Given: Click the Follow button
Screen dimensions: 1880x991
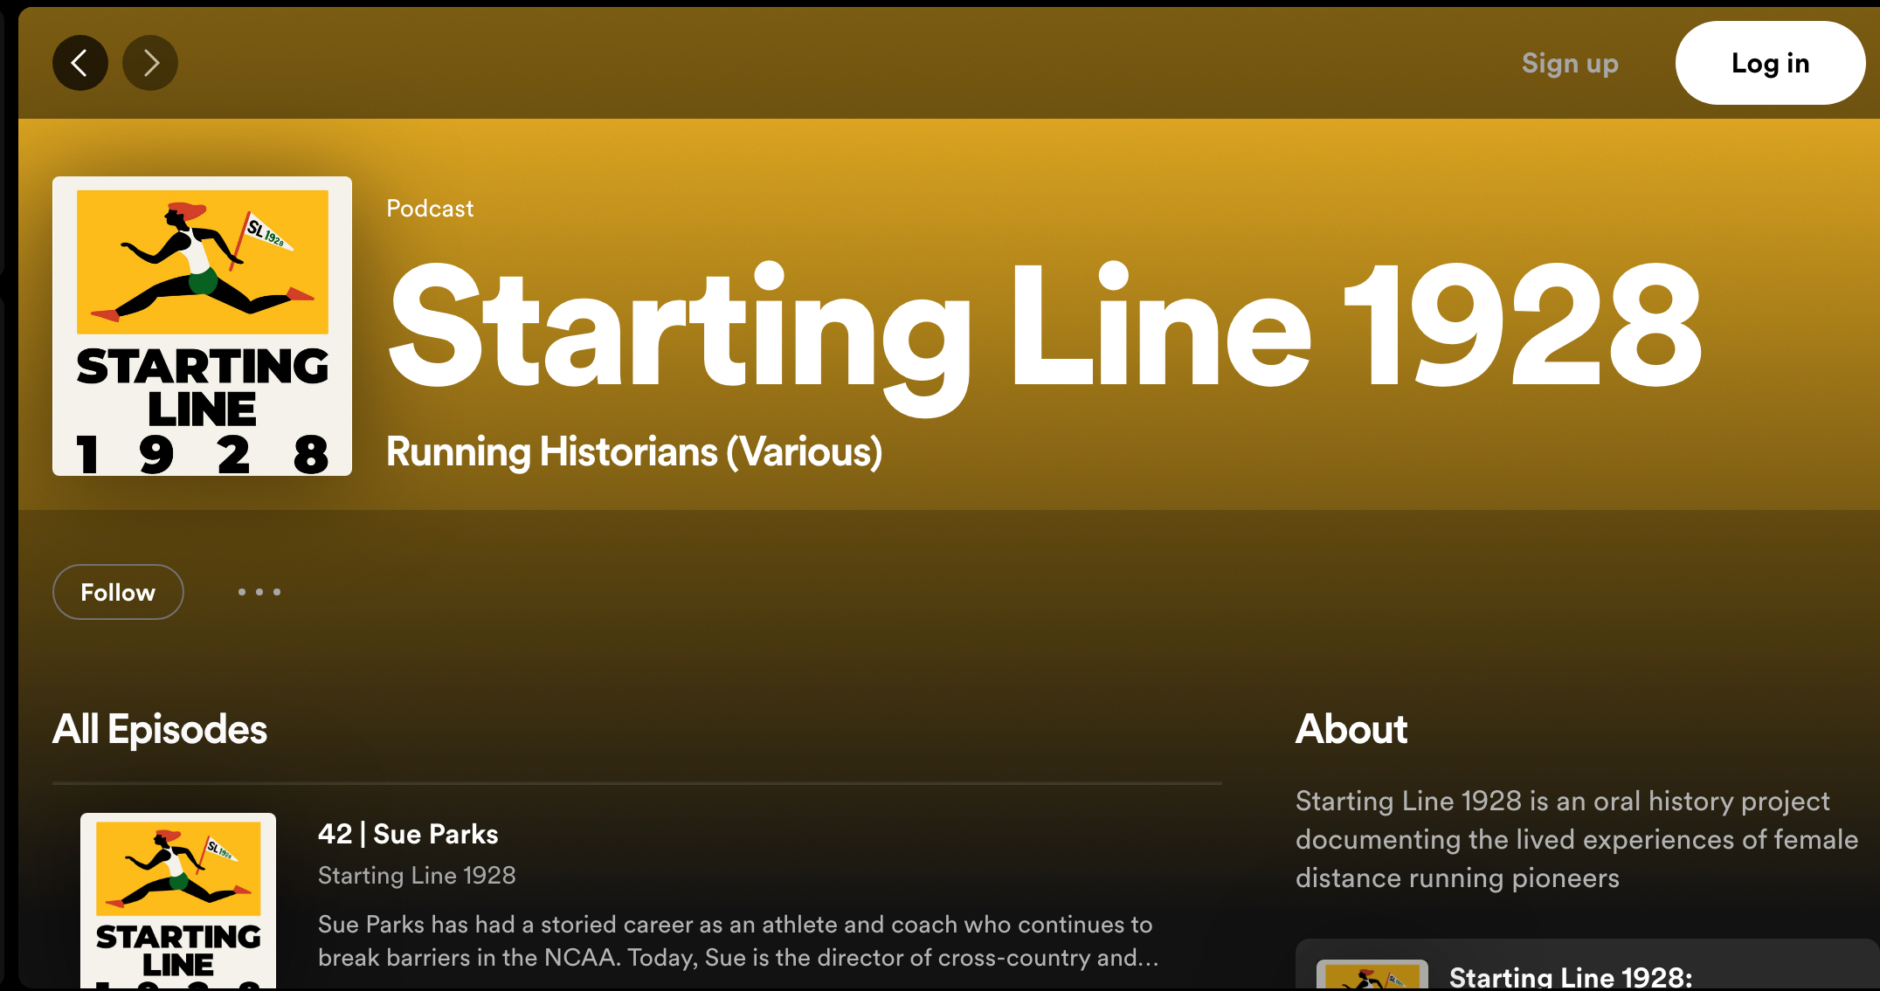Looking at the screenshot, I should 118,592.
